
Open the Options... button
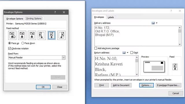(x=147, y=85)
